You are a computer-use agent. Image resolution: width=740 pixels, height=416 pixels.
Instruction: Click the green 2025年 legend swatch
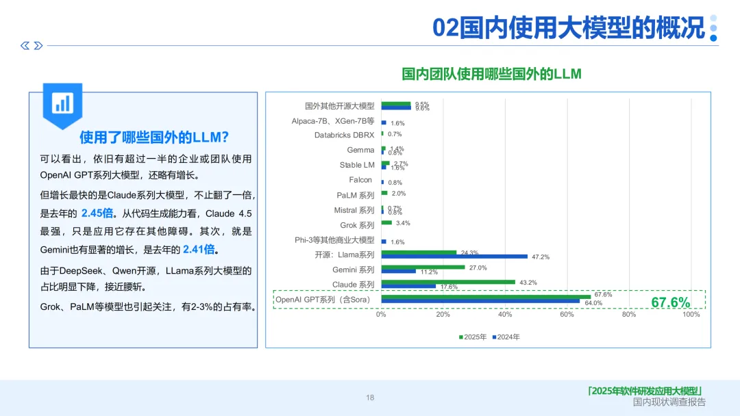[461, 337]
